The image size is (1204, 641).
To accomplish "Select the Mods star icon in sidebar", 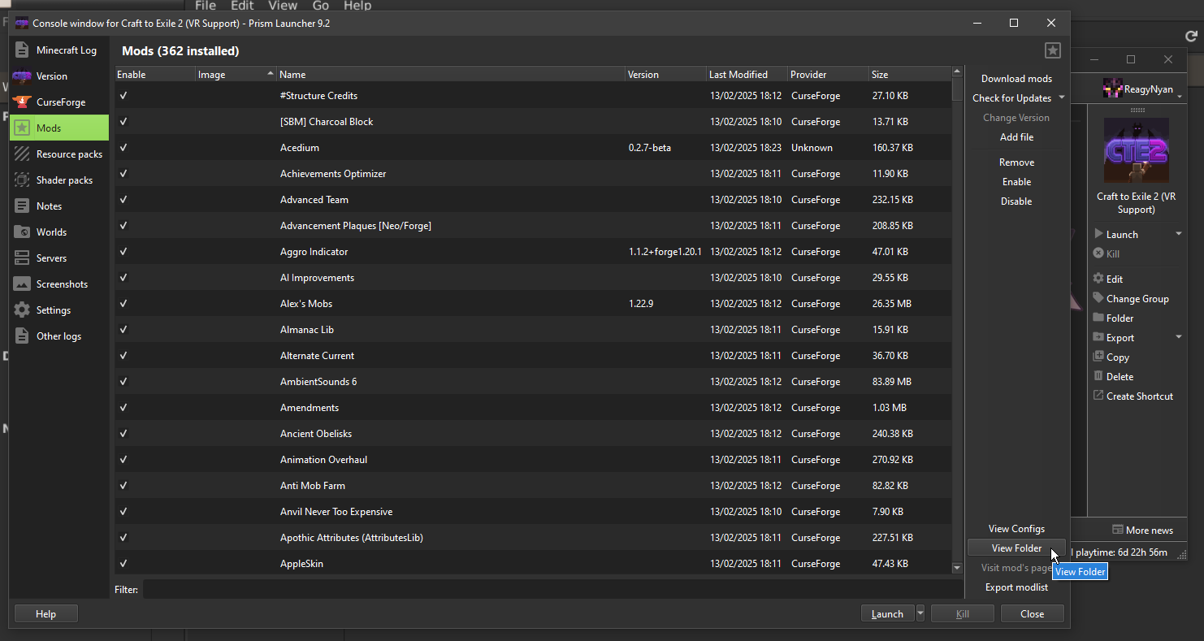I will 22,128.
